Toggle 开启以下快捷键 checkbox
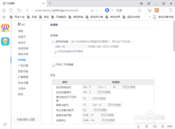Screen dimensions: 175x129 point(53,65)
